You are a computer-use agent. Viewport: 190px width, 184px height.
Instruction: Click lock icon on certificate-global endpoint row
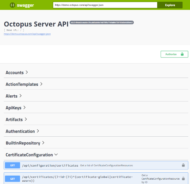[x=183, y=178]
